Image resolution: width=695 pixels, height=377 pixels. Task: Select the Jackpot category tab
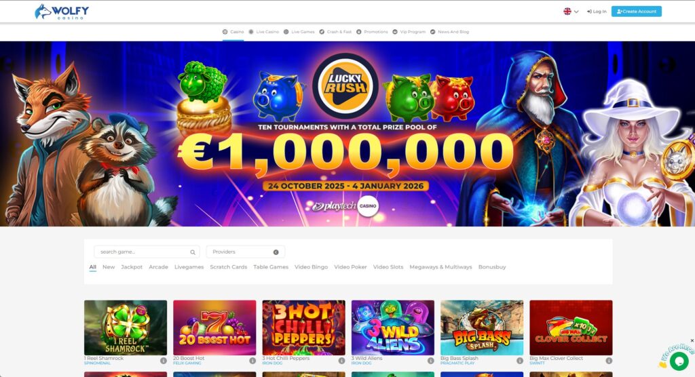[132, 267]
